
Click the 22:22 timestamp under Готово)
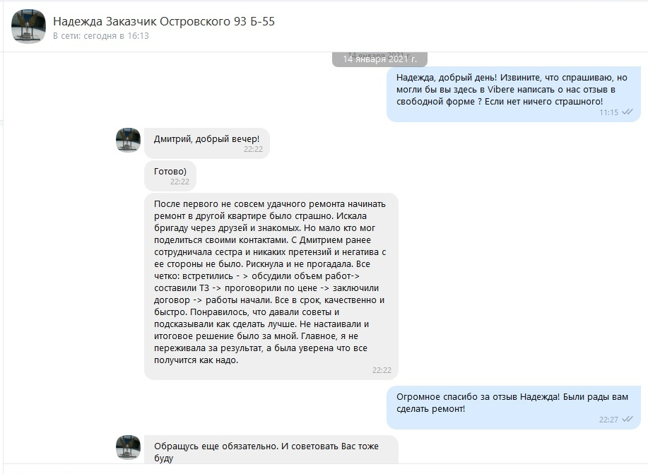(x=179, y=182)
